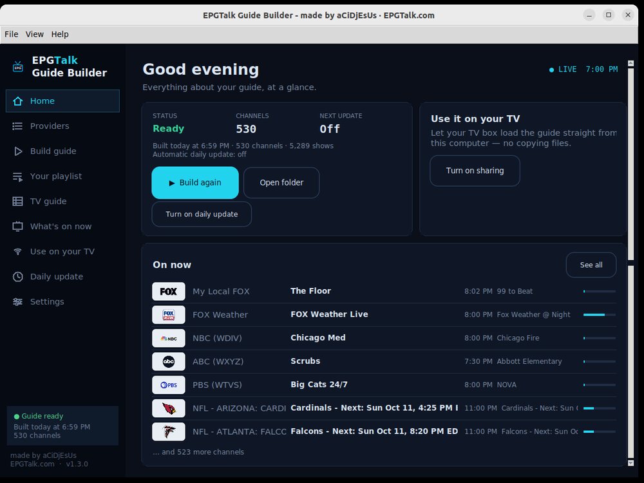Click the Build again button
This screenshot has width=644, height=483.
[195, 183]
